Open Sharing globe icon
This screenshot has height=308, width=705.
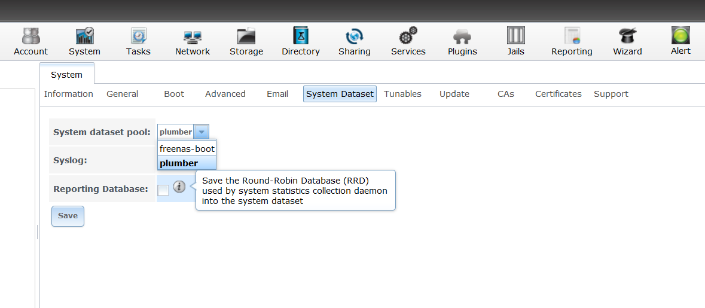pyautogui.click(x=355, y=36)
